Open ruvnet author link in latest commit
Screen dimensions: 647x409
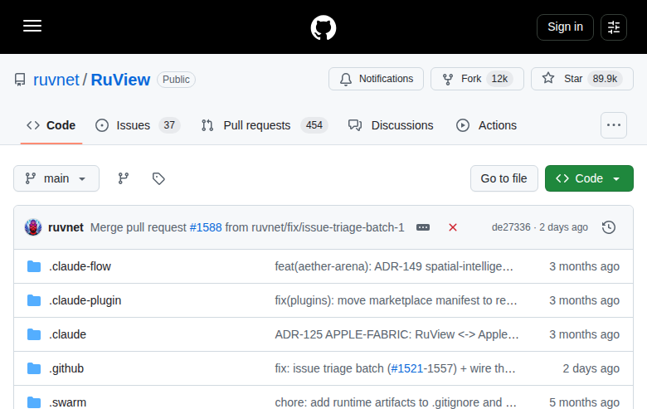66,227
